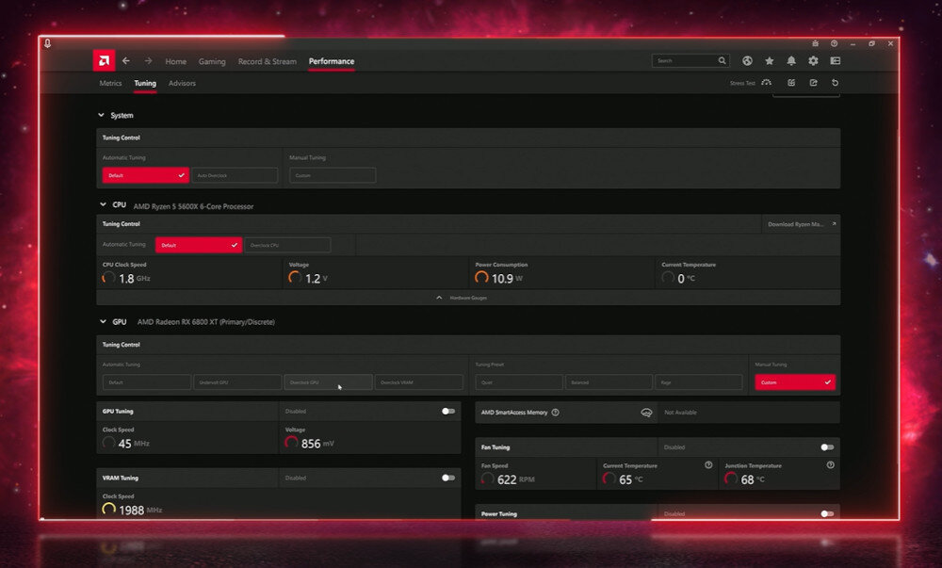Switch to the Metrics tab
Screen dimensions: 942x568
[x=110, y=83]
